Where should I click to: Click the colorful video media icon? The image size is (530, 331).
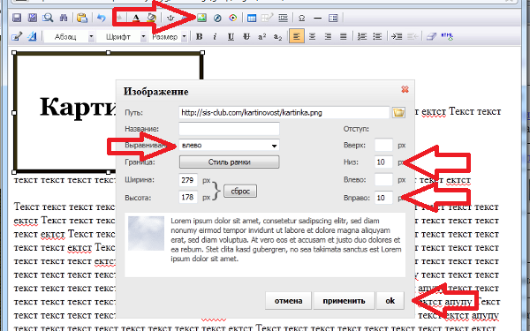[x=233, y=18]
